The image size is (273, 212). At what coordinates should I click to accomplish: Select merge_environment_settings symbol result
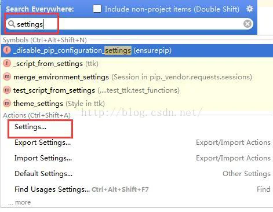[137, 77]
